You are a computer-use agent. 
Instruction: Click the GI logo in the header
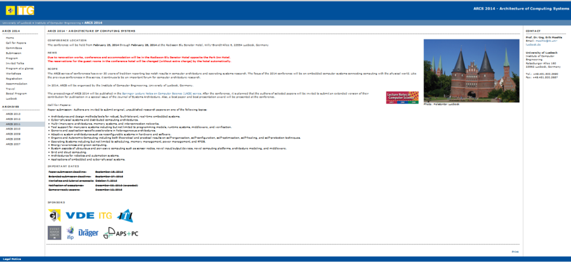(10, 11)
